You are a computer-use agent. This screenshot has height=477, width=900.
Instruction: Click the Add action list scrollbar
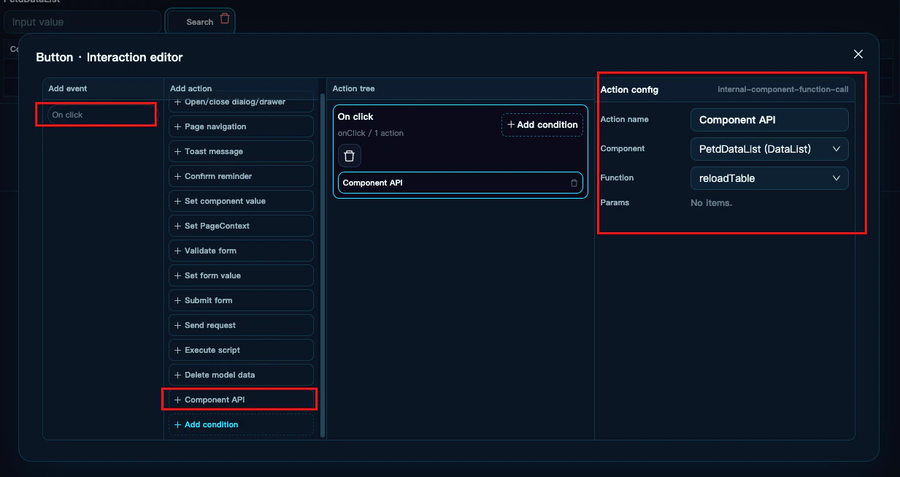323,264
